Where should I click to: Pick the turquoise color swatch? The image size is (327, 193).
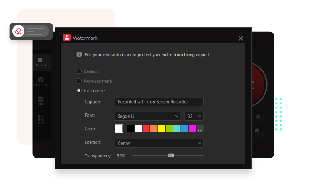(177, 129)
